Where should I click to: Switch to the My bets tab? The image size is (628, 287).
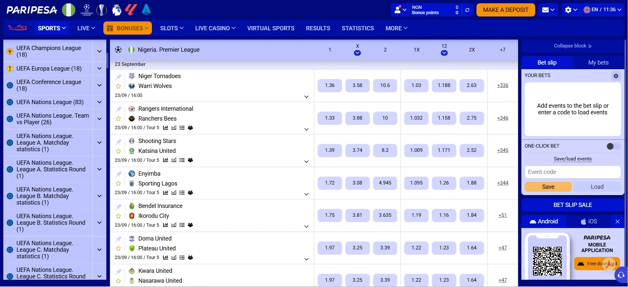click(598, 63)
